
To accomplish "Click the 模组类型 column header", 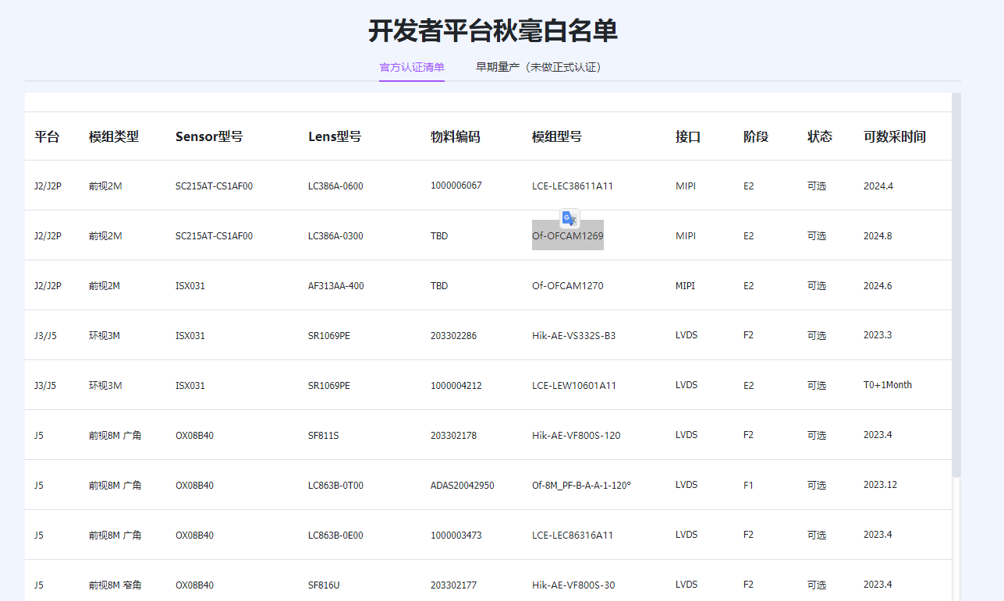I will (114, 136).
